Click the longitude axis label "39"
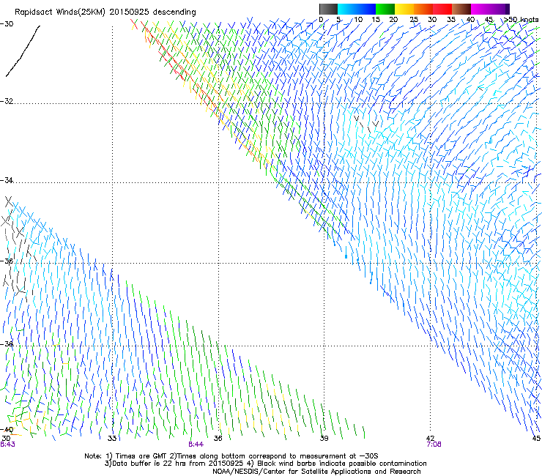 pyautogui.click(x=324, y=439)
